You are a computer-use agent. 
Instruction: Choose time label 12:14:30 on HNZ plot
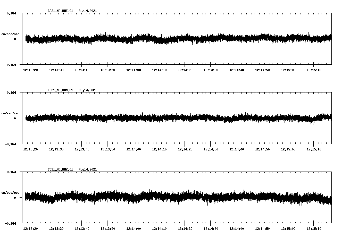pyautogui.click(x=211, y=228)
